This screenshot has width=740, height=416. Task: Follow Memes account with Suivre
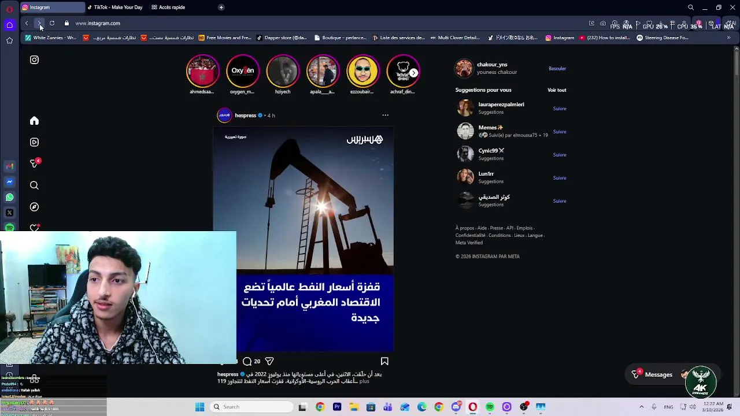pos(560,132)
